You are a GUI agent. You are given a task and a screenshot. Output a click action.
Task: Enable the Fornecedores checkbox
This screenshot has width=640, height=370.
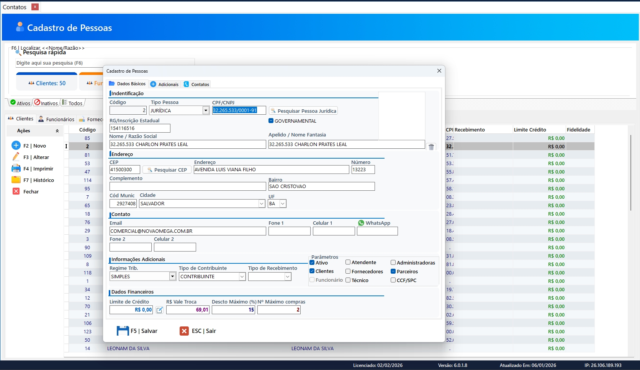(x=348, y=271)
